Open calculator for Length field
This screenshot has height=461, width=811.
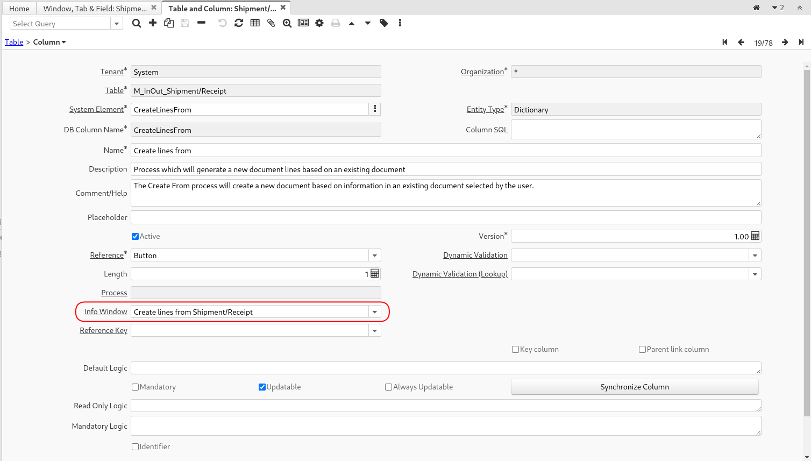click(x=375, y=274)
